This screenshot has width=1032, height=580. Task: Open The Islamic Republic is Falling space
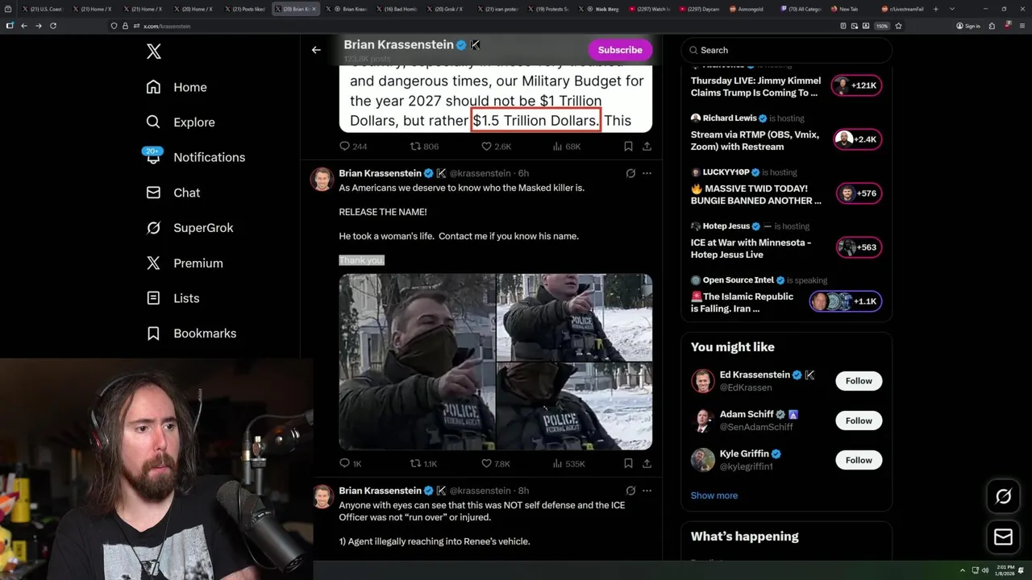coord(742,302)
